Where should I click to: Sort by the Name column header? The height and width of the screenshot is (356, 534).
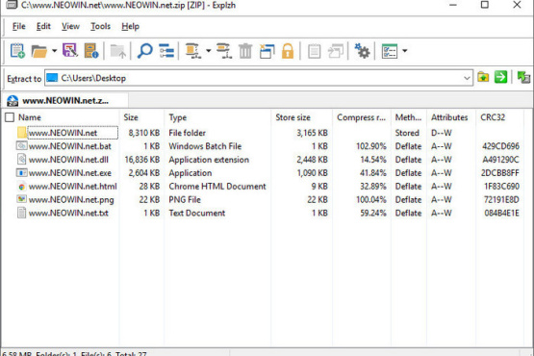pos(30,117)
